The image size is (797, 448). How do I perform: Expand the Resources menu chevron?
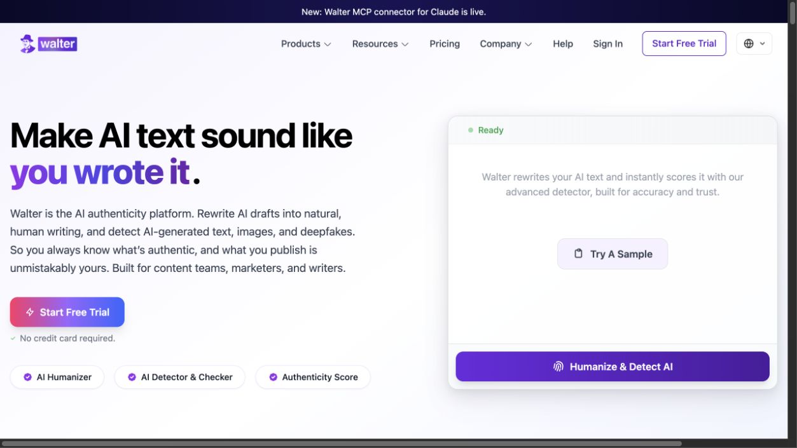pyautogui.click(x=405, y=44)
